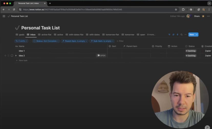Image resolution: width=212 pixels, height=129 pixels.
Task: Click the backlog status of idea 1
Action: pos(191,51)
